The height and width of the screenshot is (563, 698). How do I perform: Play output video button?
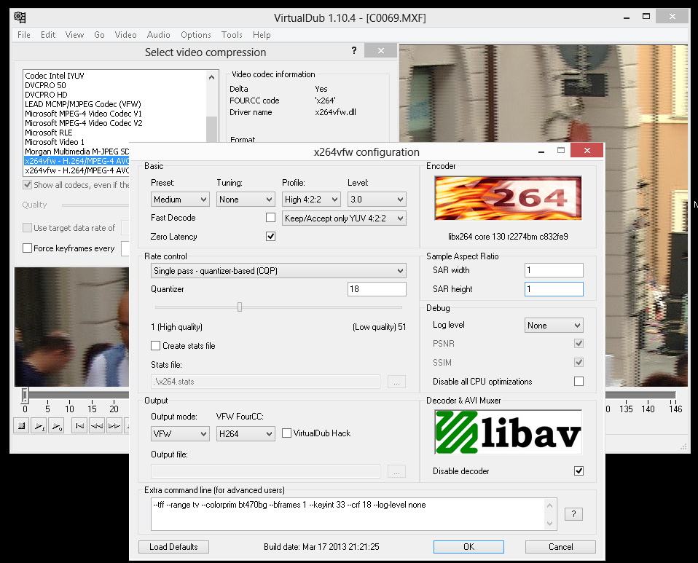pos(56,426)
